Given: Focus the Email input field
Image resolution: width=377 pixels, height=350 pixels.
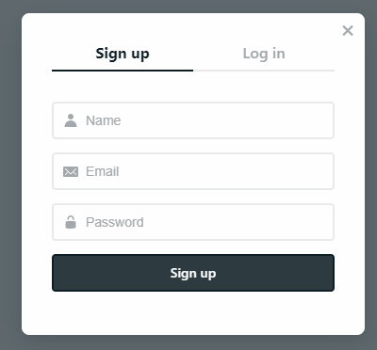Looking at the screenshot, I should [193, 171].
